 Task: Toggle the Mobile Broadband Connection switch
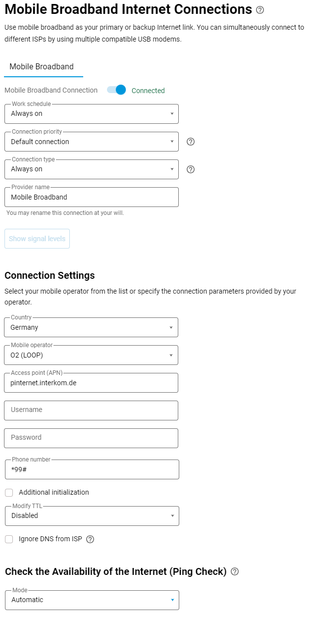click(117, 90)
